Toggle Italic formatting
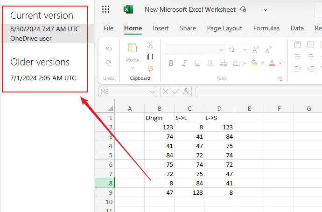The height and width of the screenshot is (212, 322). click(x=184, y=63)
